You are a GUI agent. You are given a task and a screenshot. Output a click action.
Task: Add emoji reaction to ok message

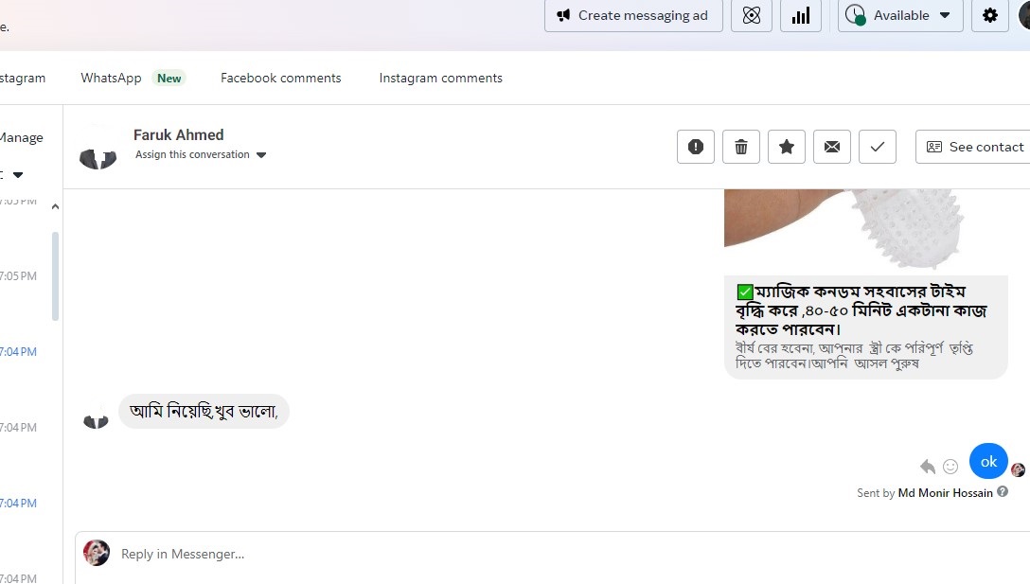950,467
